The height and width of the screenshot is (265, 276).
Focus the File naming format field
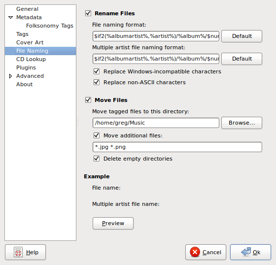156,36
